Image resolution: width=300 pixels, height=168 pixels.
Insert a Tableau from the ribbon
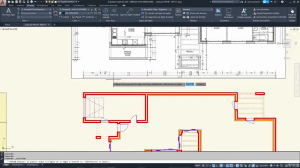click(x=178, y=12)
